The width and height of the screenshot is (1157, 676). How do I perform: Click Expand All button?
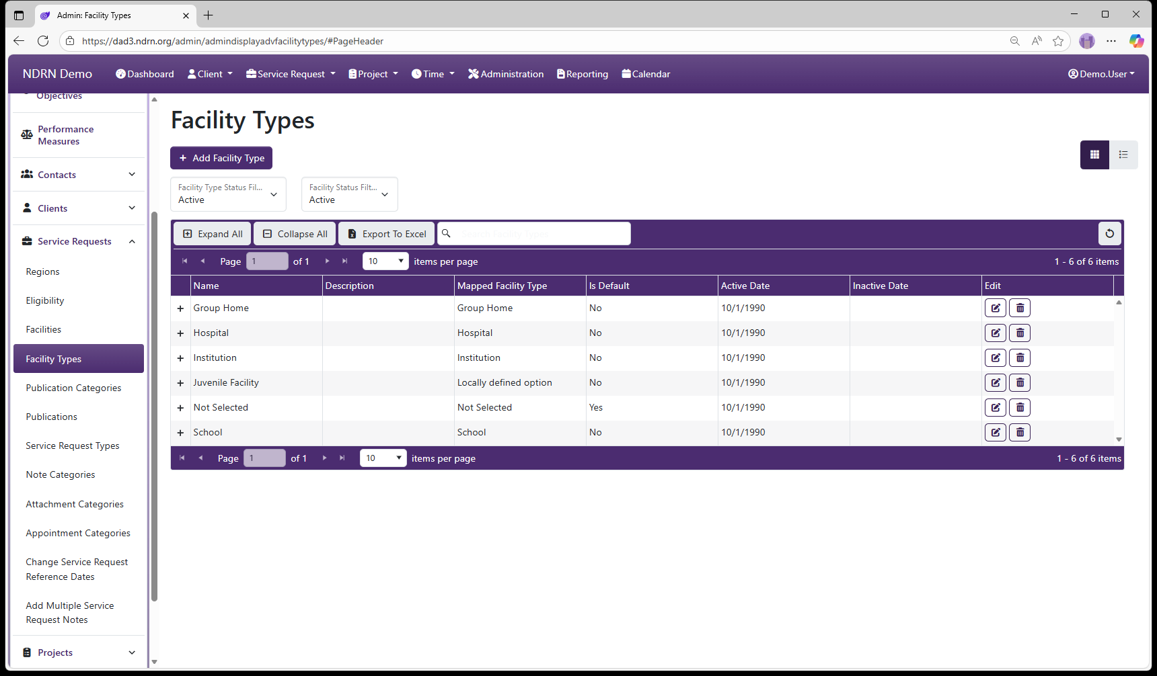point(213,234)
